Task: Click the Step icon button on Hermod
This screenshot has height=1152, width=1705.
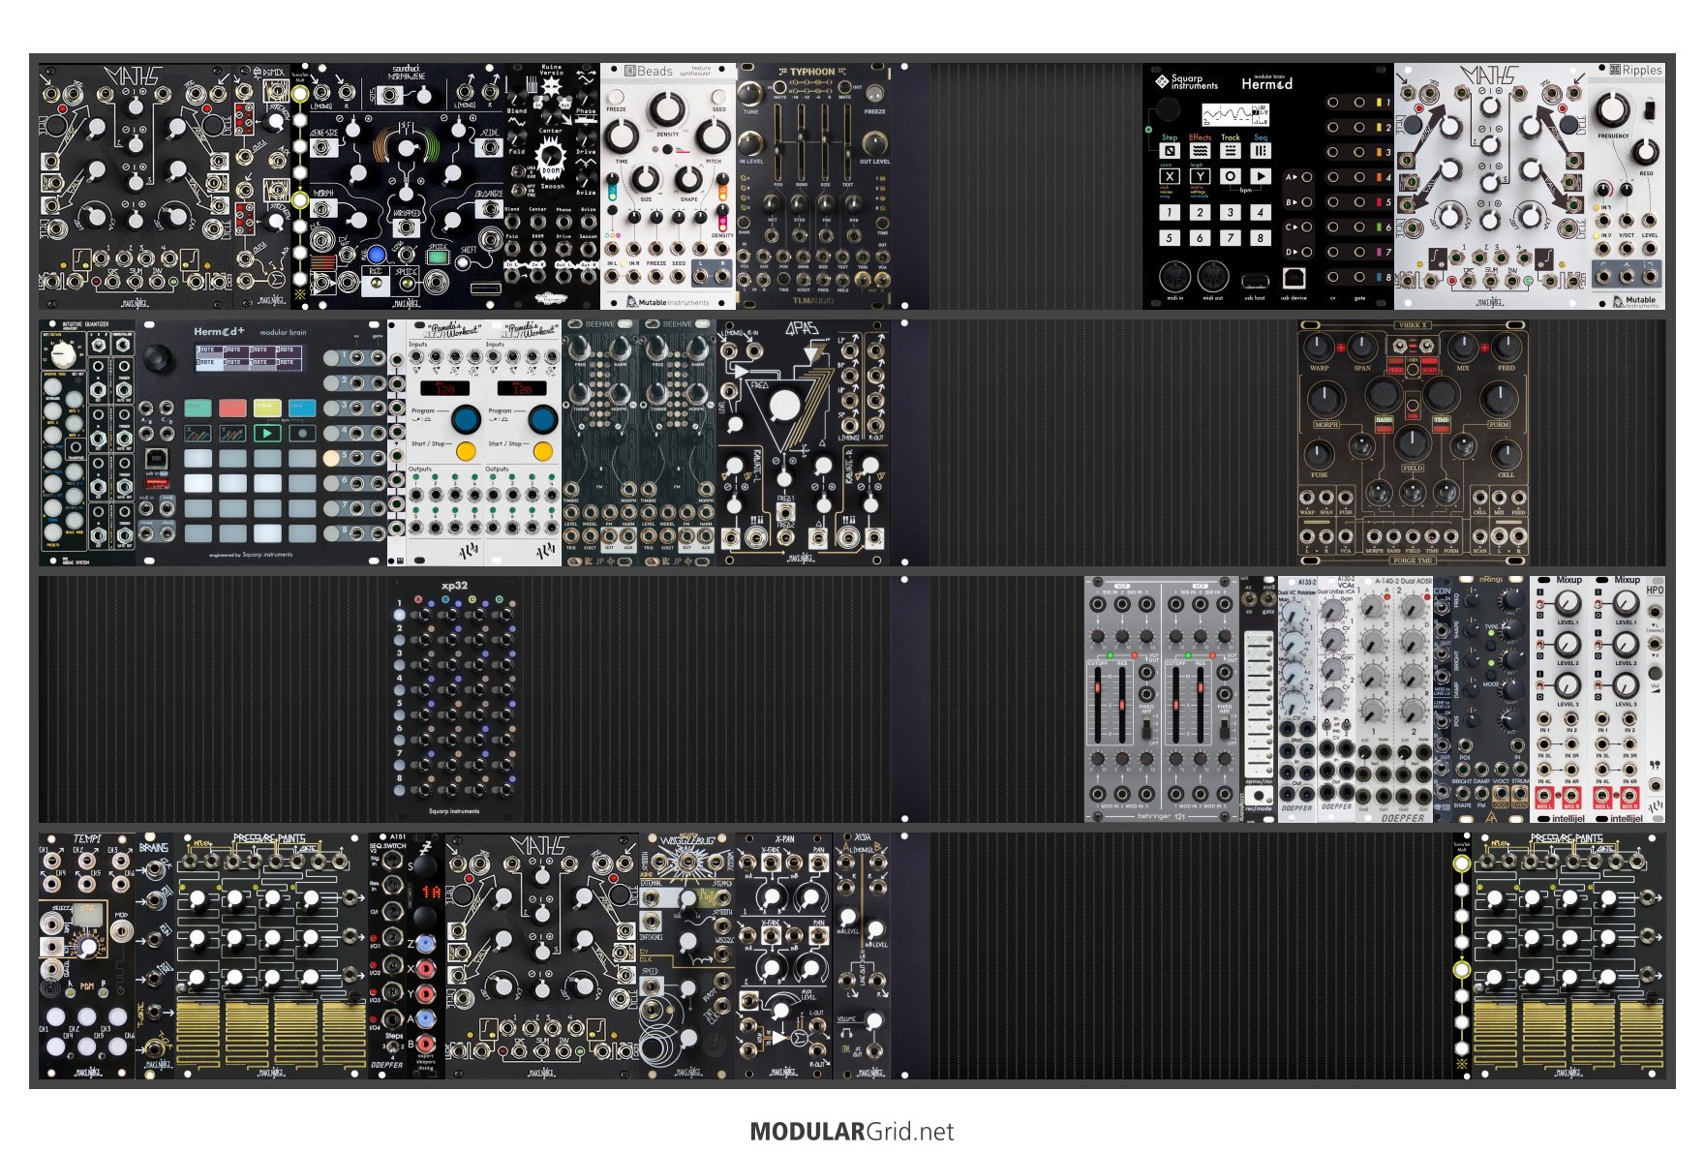Action: [1170, 151]
